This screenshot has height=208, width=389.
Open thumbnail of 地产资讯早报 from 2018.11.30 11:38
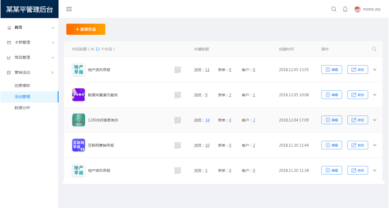point(79,170)
